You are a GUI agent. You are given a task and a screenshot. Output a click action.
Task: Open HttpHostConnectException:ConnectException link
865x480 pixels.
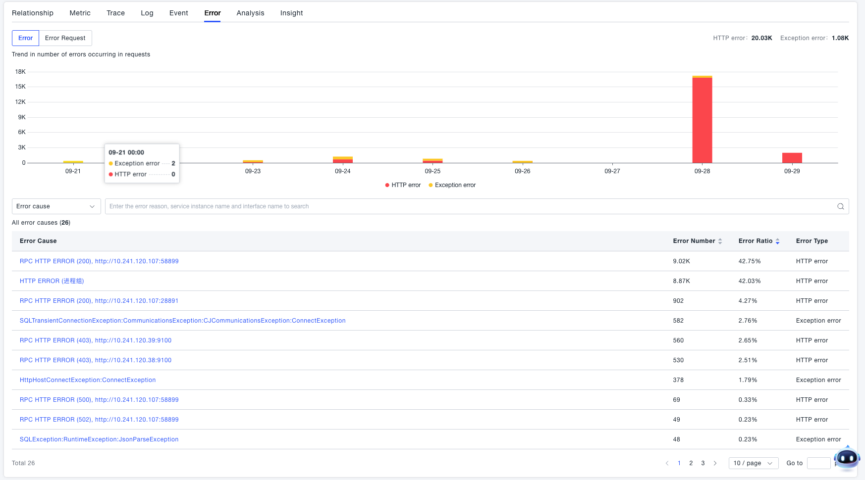coord(88,380)
